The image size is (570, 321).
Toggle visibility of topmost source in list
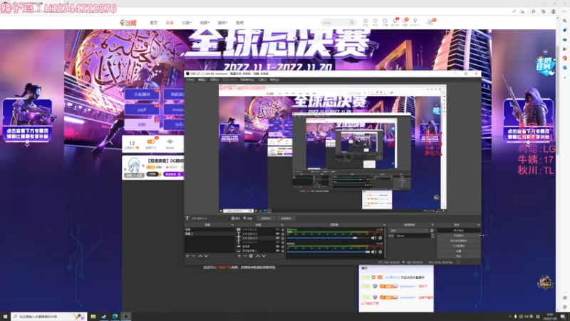pyautogui.click(x=278, y=230)
